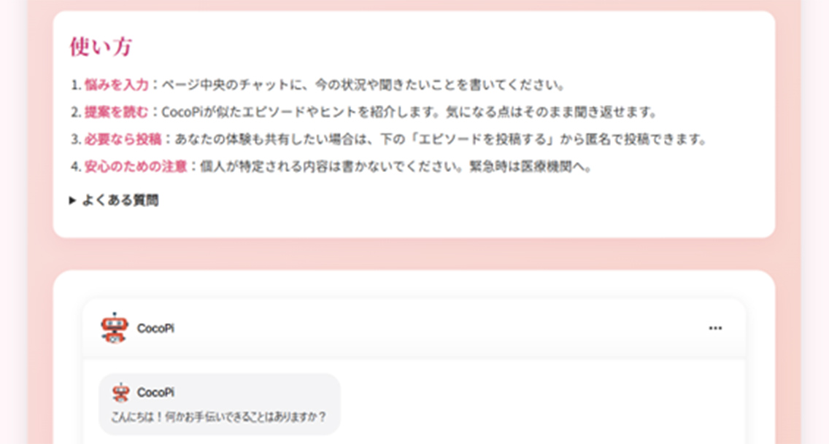This screenshot has height=444, width=829.
Task: Select the 使い方 heading
Action: click(101, 47)
